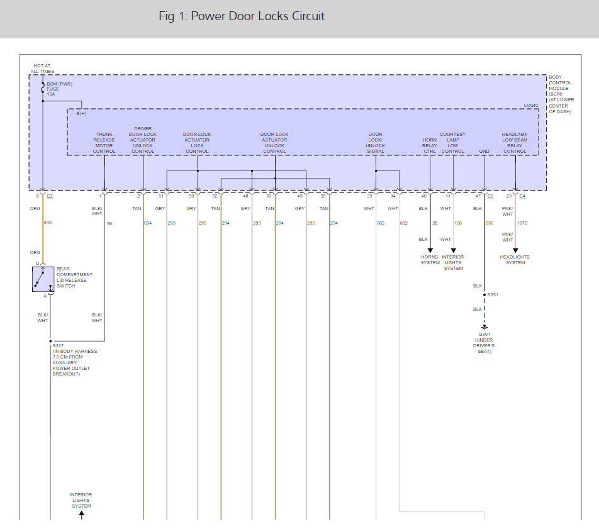
Task: Click 'HEADLAMP LOW BEAM RELAY CONTROL' label
Action: coord(515,143)
